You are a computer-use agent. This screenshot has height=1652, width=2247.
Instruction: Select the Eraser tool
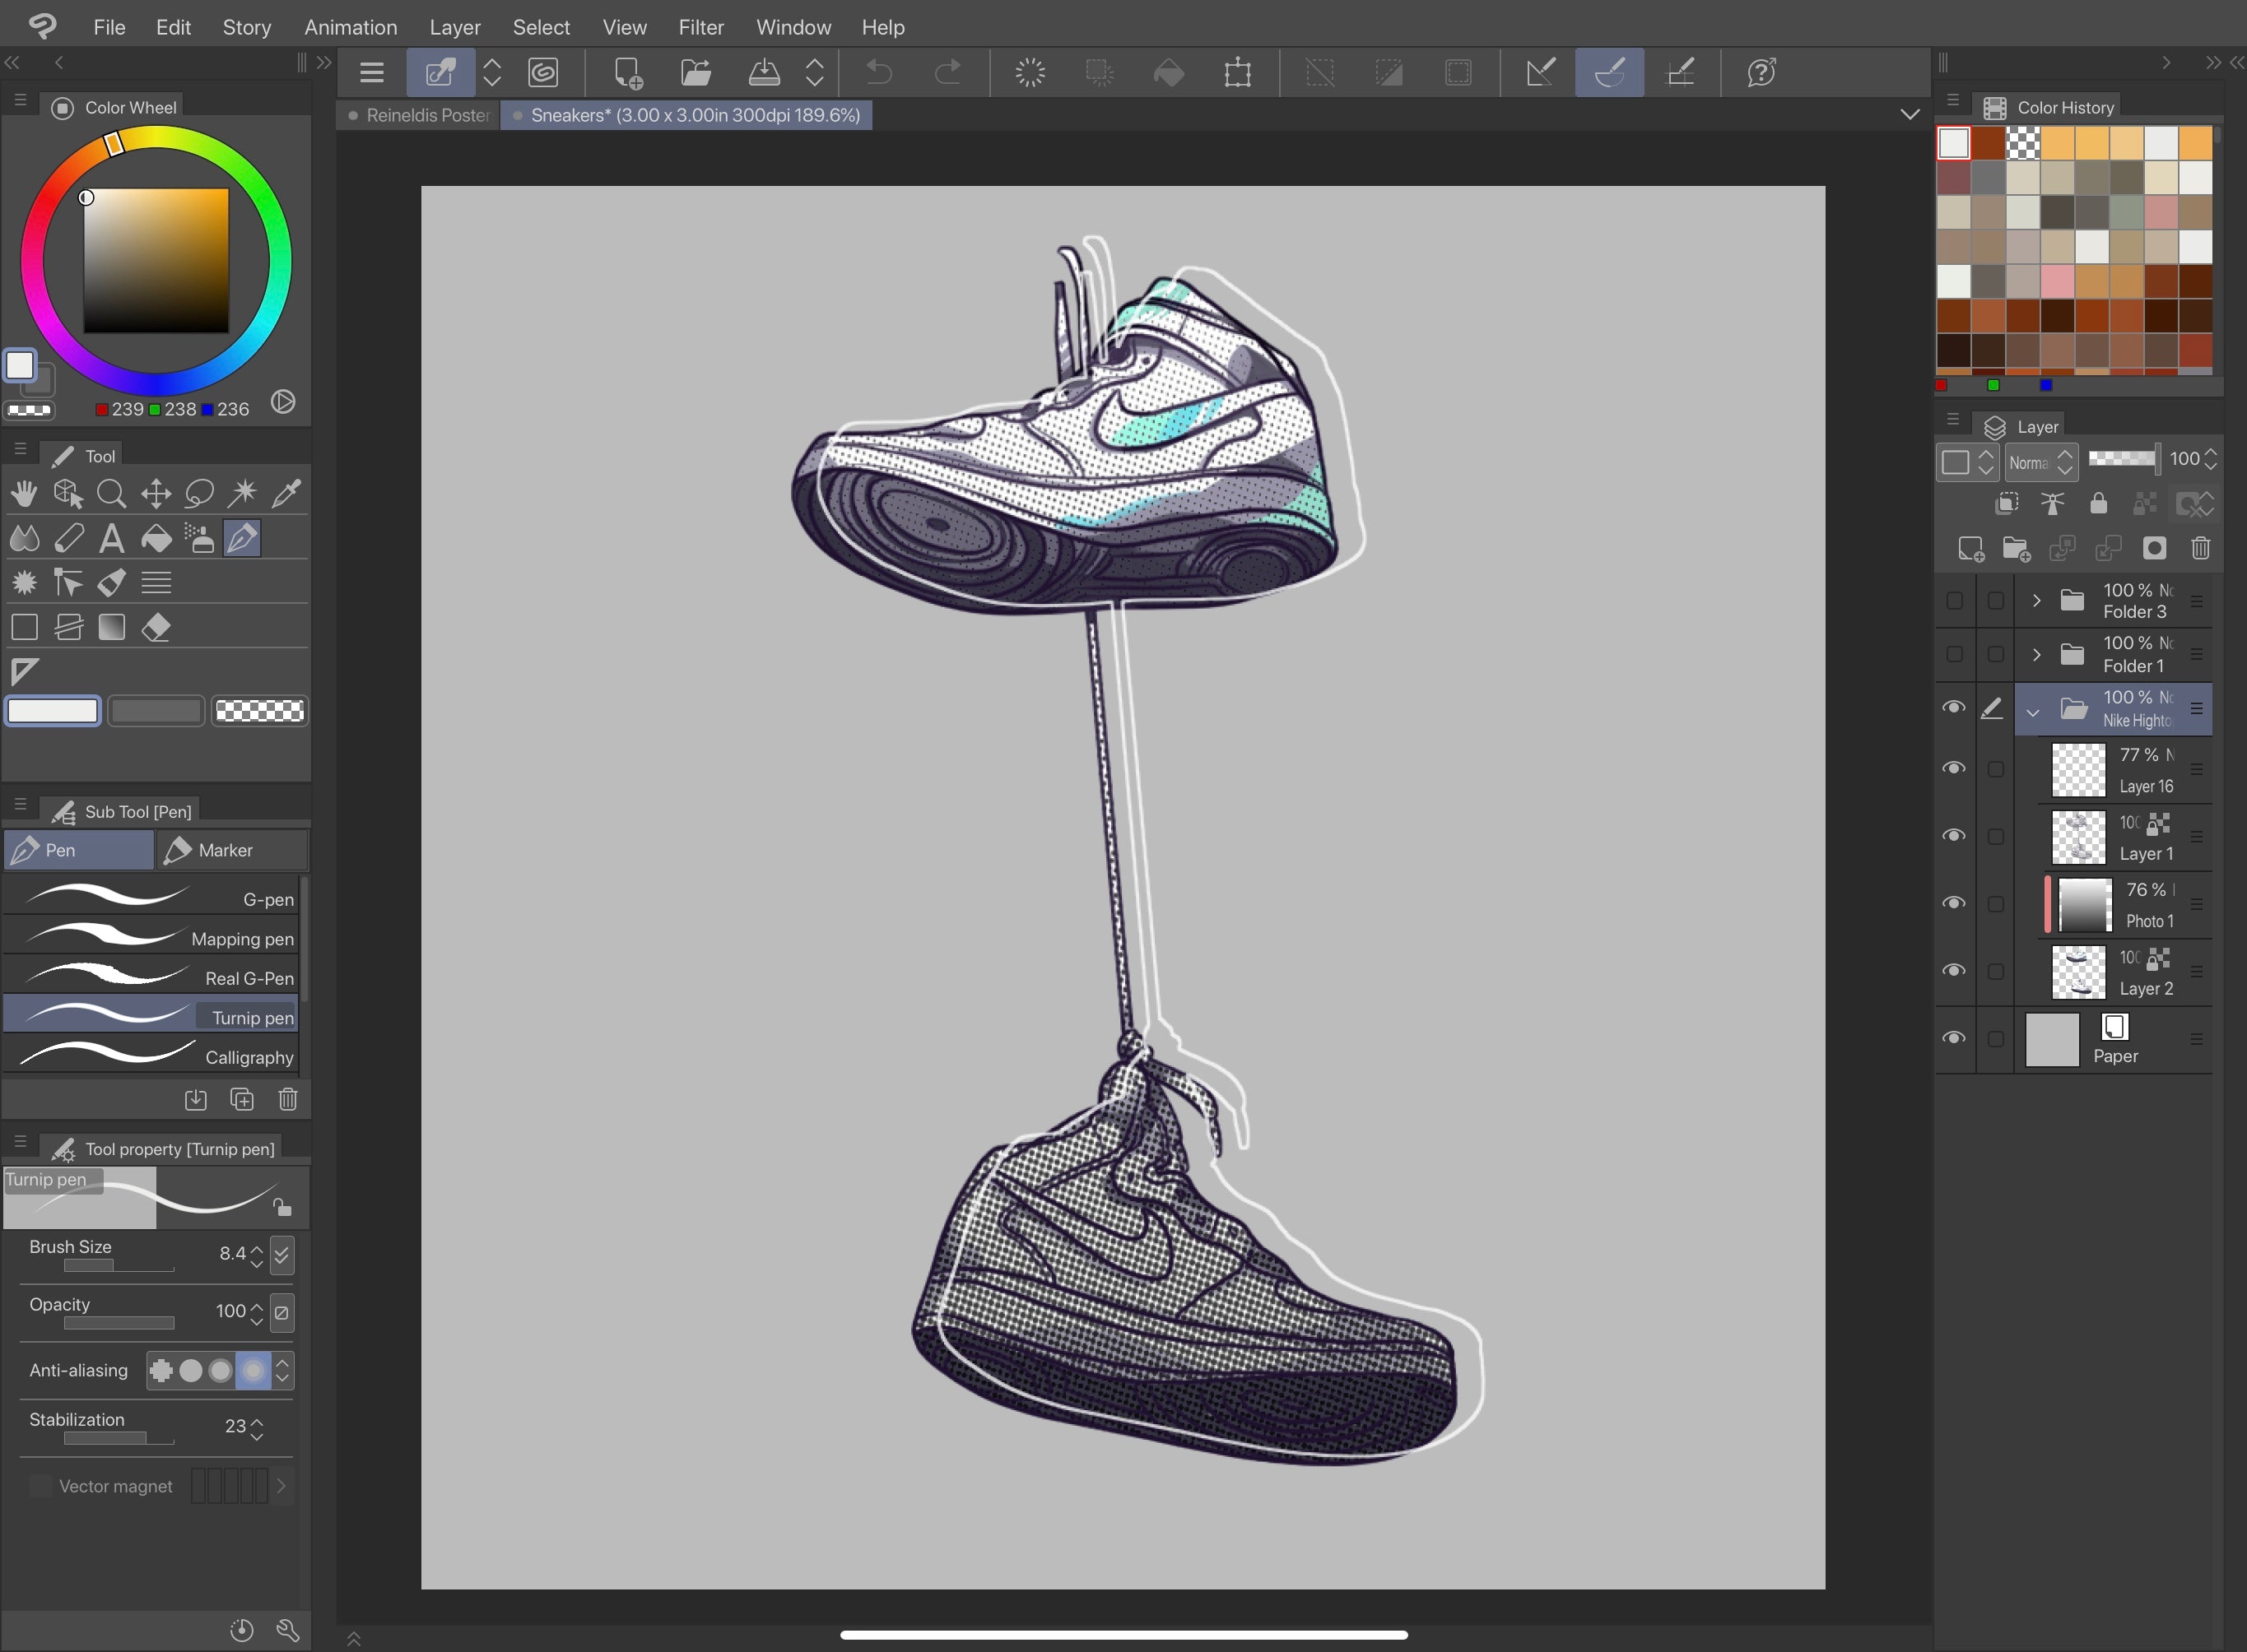click(x=156, y=627)
